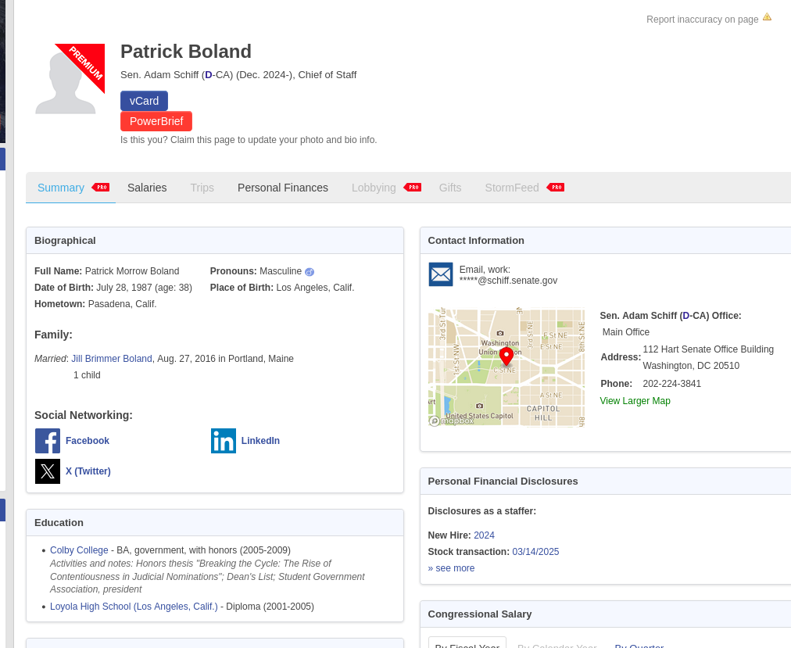Viewport: 791px width, 648px height.
Task: Click the Hometown Pasadena, Calif. text
Action: (x=95, y=304)
